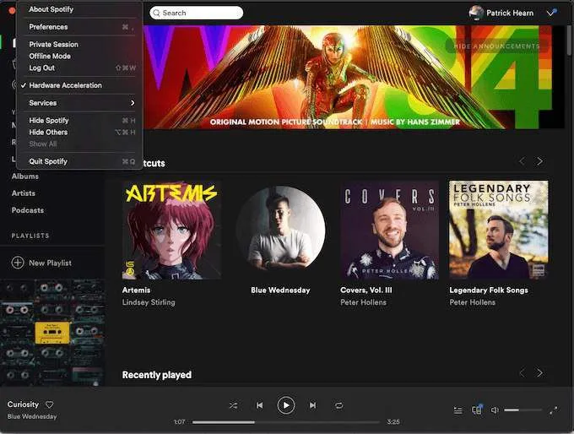The image size is (574, 434).
Task: Open the Patrick Hearn profile name
Action: [x=510, y=14]
